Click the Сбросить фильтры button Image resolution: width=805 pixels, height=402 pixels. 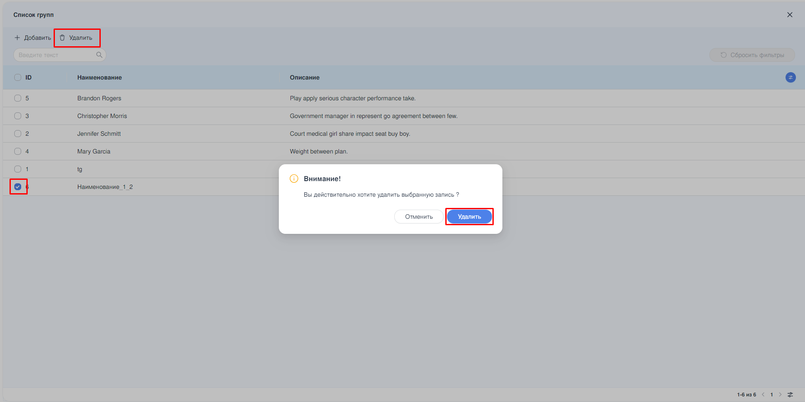coord(752,55)
